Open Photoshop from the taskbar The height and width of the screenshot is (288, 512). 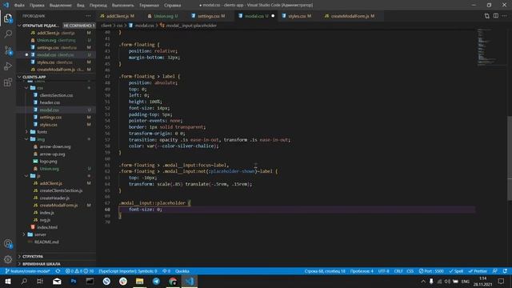point(74,281)
